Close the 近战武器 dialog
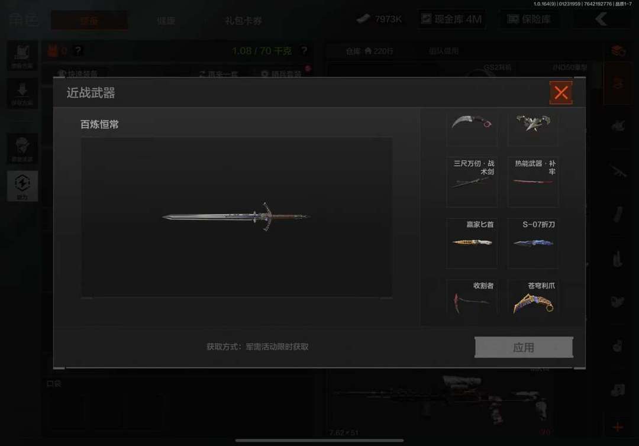The image size is (639, 446). pyautogui.click(x=561, y=93)
